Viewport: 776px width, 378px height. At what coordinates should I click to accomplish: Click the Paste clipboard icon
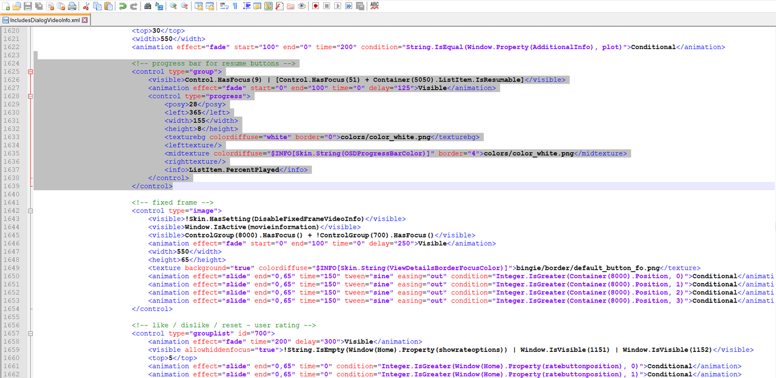click(108, 6)
